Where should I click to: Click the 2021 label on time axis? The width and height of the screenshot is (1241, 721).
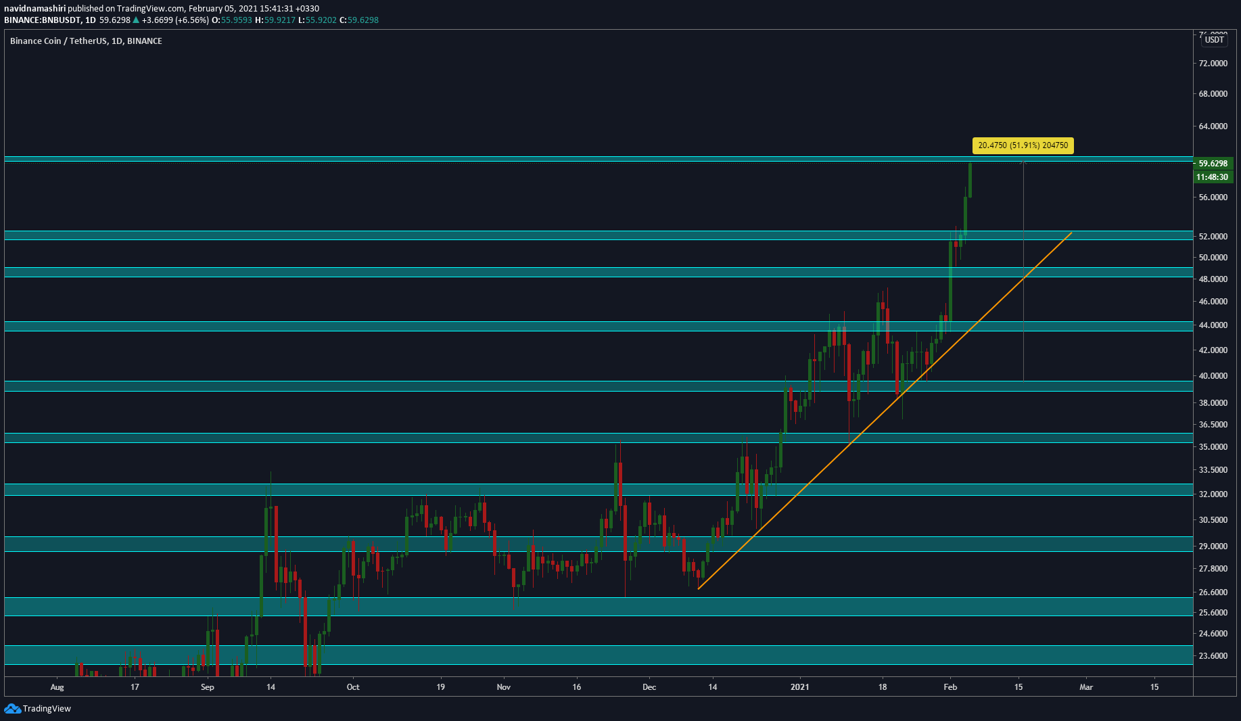[x=799, y=687]
